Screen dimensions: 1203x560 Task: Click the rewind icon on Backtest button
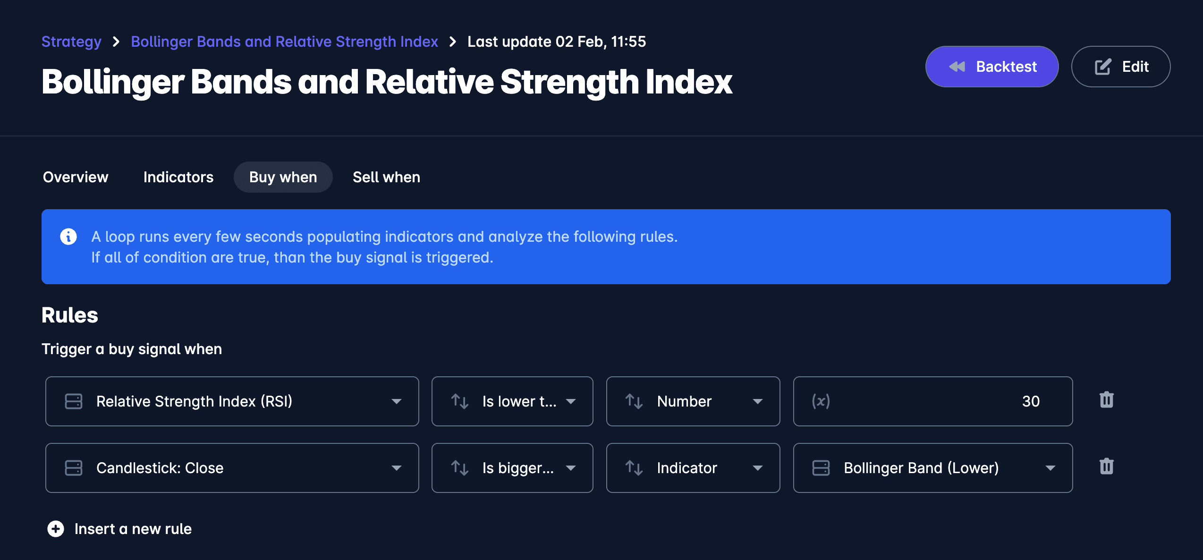tap(957, 67)
